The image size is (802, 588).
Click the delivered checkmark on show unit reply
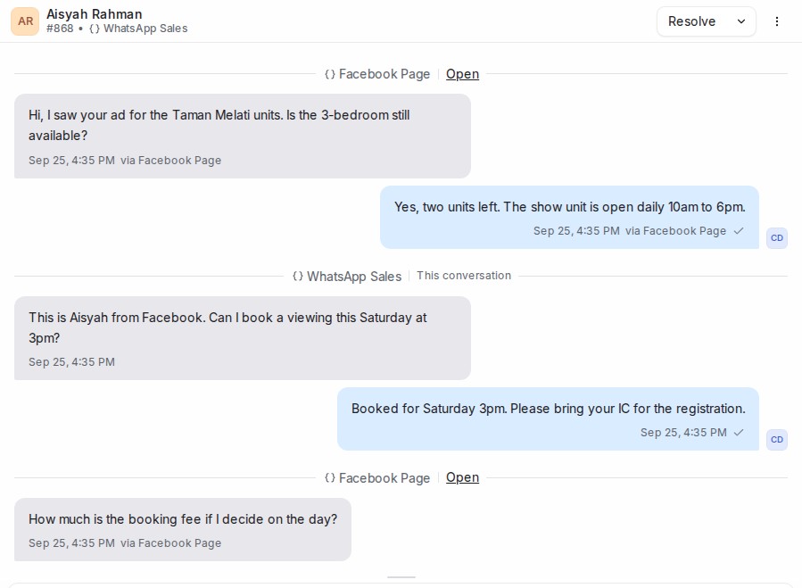point(738,231)
